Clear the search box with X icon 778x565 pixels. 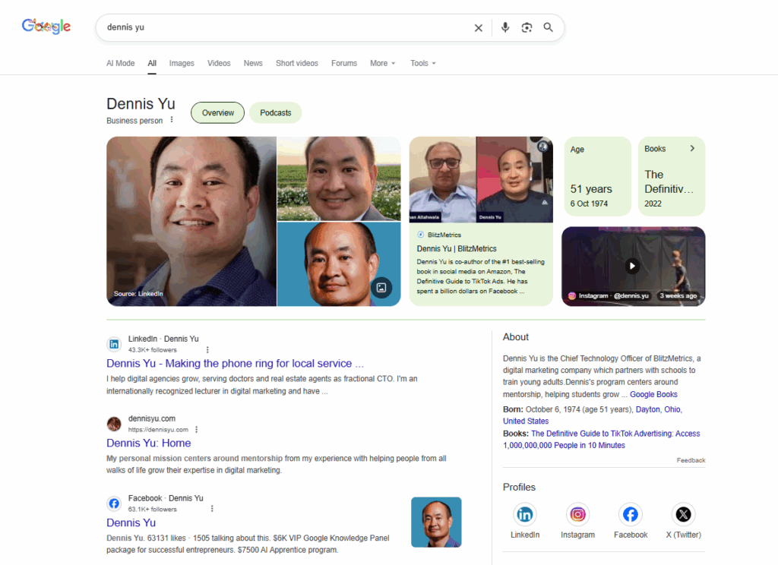click(479, 28)
